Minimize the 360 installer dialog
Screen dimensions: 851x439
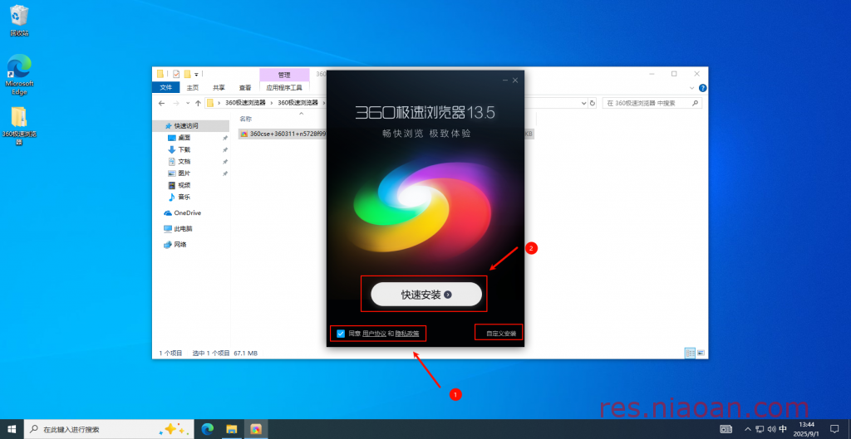(505, 80)
